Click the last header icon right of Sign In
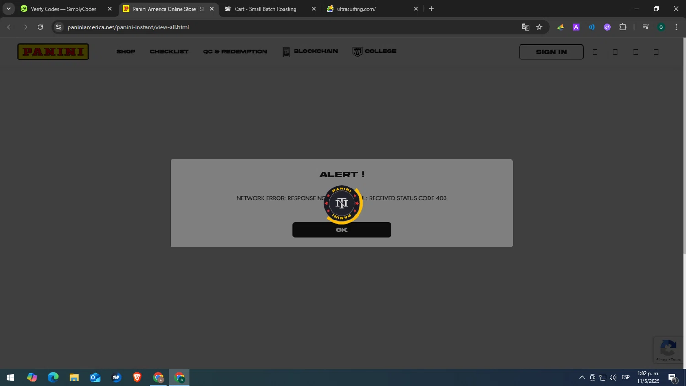 656,52
